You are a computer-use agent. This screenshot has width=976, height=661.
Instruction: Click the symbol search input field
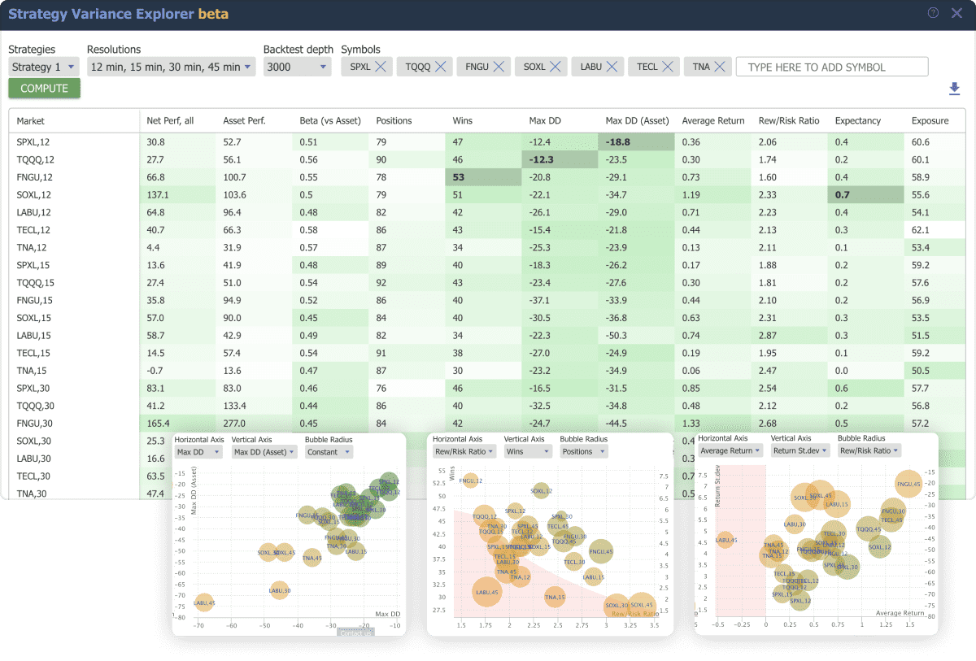tap(831, 66)
